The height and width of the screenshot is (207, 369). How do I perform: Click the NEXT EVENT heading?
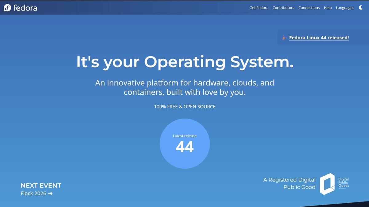point(41,186)
